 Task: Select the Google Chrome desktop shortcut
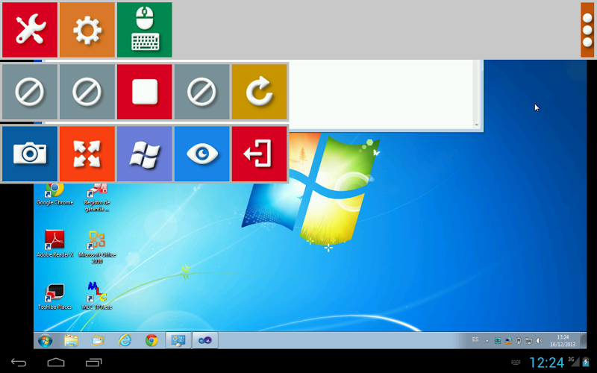54,194
